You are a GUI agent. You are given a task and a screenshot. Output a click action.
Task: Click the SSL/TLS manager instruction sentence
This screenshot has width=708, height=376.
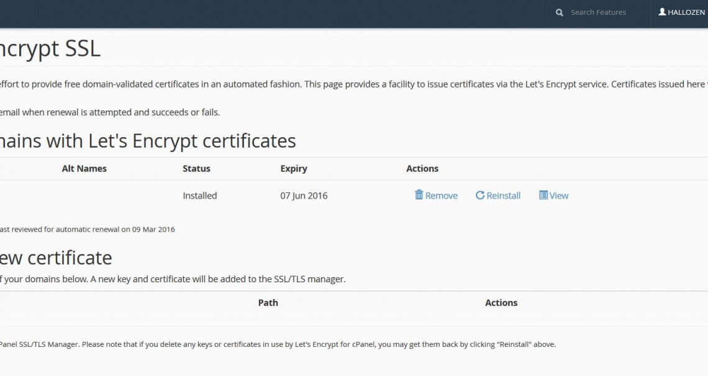click(x=173, y=279)
